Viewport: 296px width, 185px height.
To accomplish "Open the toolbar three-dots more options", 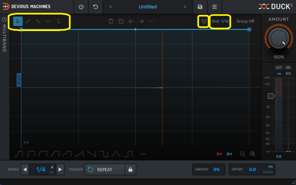I will (x=151, y=21).
